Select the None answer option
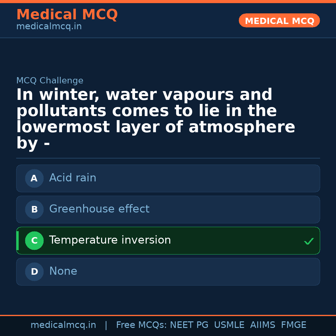 (168, 272)
